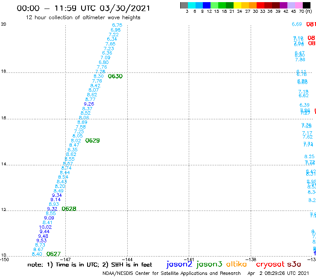Click the longitude label -144
The width and height of the screenshot is (316, 277).
click(127, 260)
